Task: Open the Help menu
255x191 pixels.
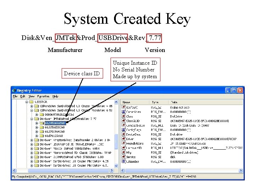Action: [x=55, y=96]
